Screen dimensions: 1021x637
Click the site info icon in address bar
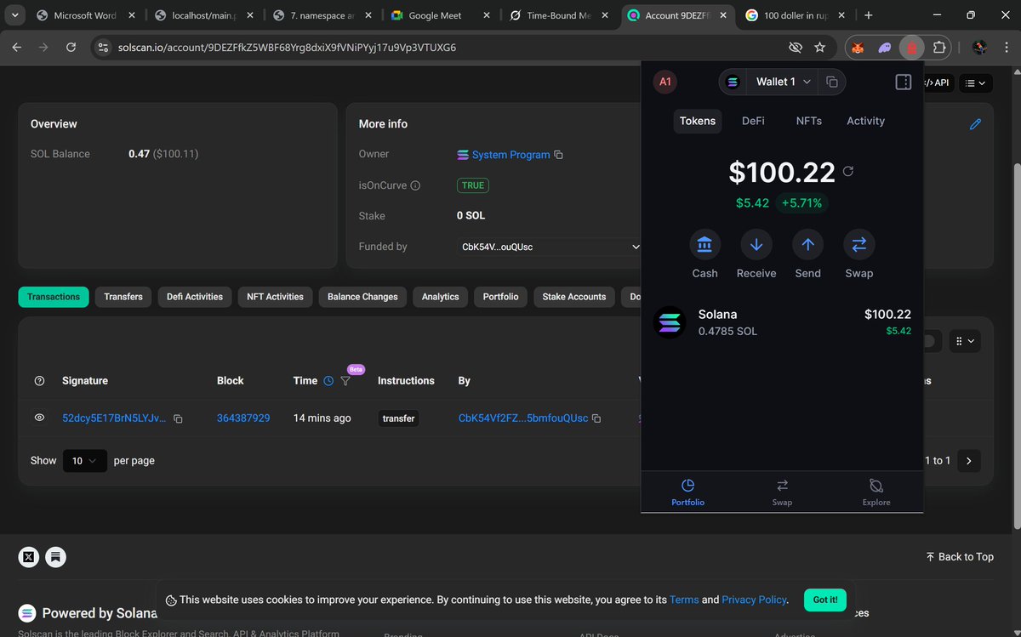point(104,48)
